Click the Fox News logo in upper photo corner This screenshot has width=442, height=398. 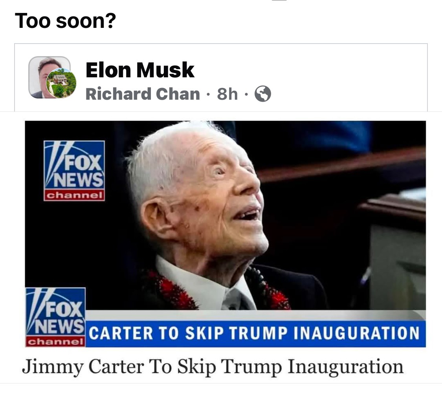[74, 171]
